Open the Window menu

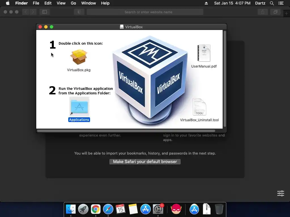coord(89,3)
